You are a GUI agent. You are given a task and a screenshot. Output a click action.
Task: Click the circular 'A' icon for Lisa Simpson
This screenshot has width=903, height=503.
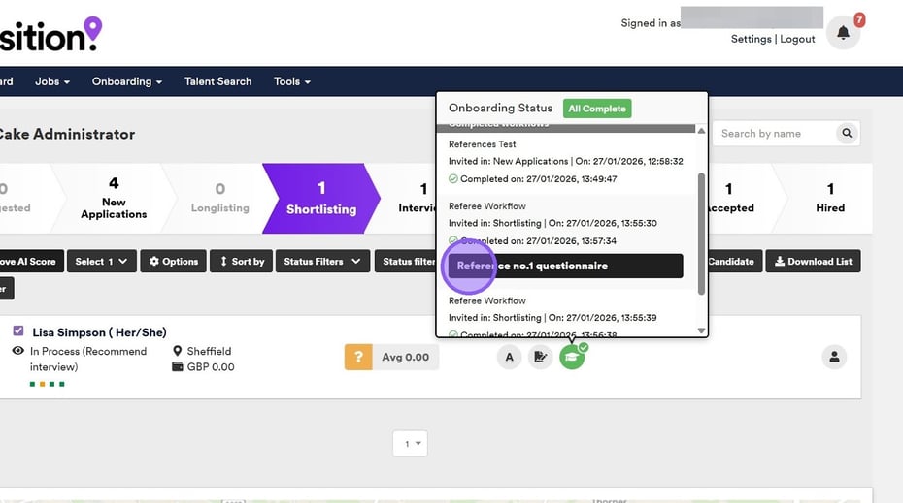[x=509, y=357]
